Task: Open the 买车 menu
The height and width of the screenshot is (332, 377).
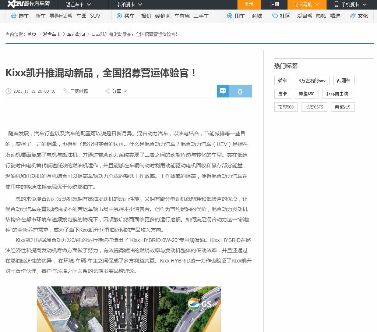Action: pos(129,16)
